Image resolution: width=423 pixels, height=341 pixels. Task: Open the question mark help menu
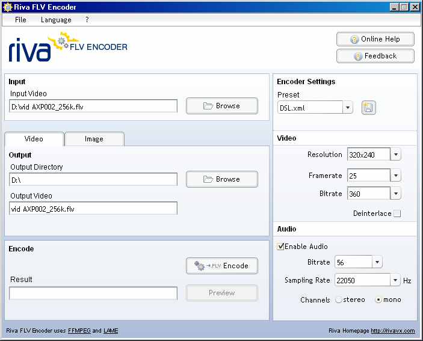point(87,20)
